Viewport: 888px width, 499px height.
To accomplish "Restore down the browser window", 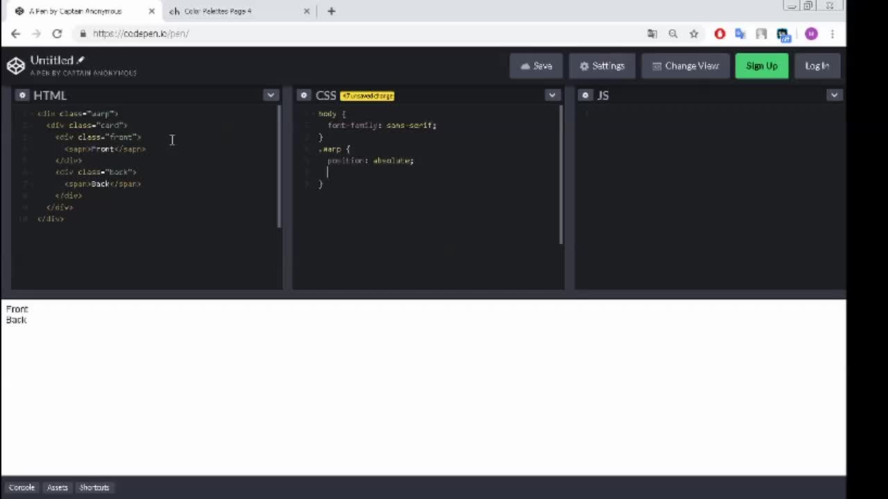I will click(x=808, y=6).
